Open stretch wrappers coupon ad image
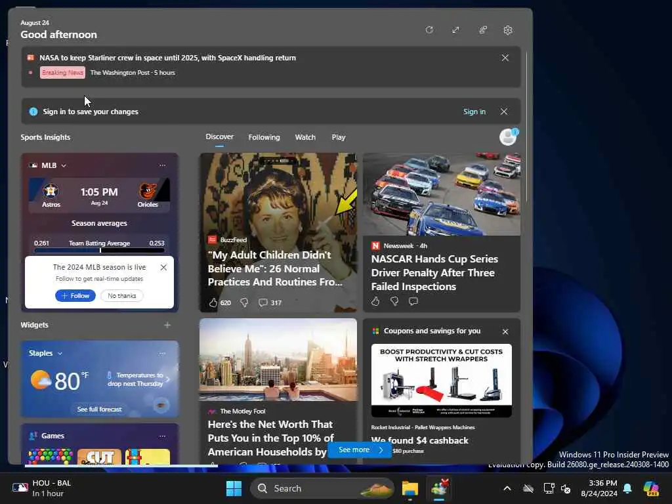 (x=442, y=381)
